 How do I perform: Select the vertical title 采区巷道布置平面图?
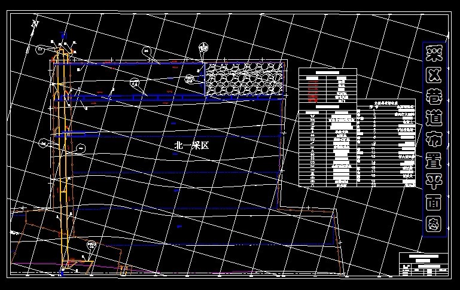click(x=434, y=139)
